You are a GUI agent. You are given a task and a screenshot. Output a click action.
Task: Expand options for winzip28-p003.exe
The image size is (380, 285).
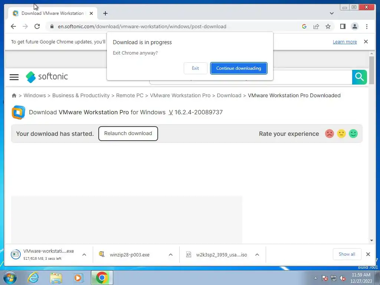[x=171, y=255]
